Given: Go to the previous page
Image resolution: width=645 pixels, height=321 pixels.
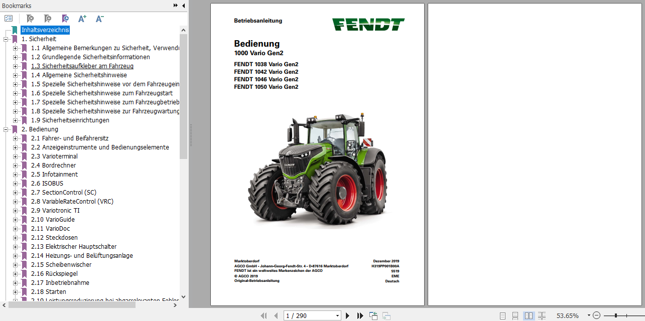Looking at the screenshot, I should (276, 315).
